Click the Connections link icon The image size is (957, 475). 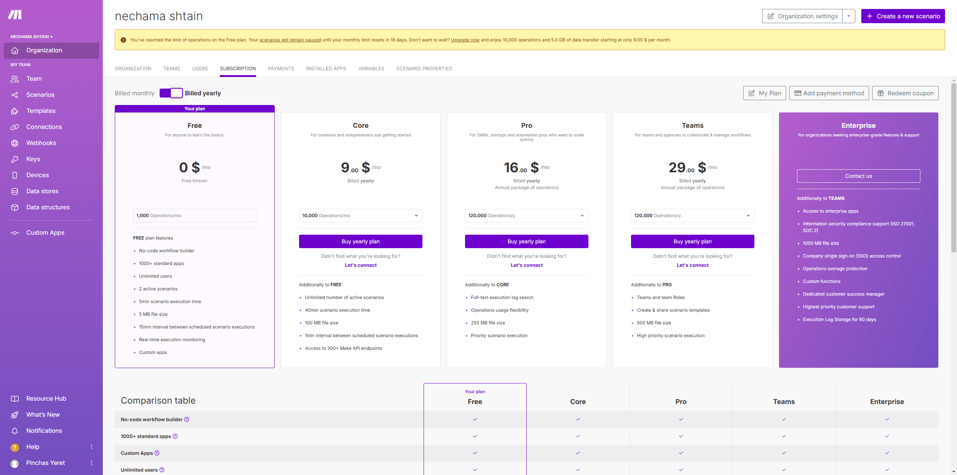pos(15,127)
